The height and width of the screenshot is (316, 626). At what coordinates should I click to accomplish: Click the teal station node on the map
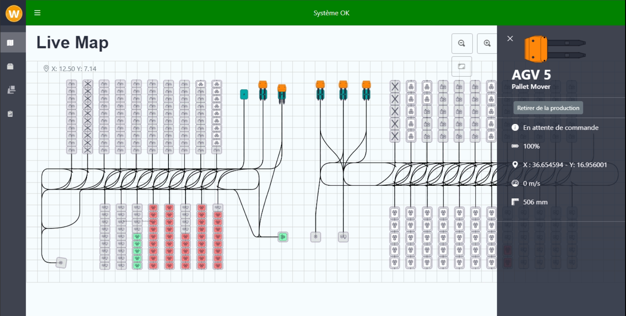pos(244,94)
